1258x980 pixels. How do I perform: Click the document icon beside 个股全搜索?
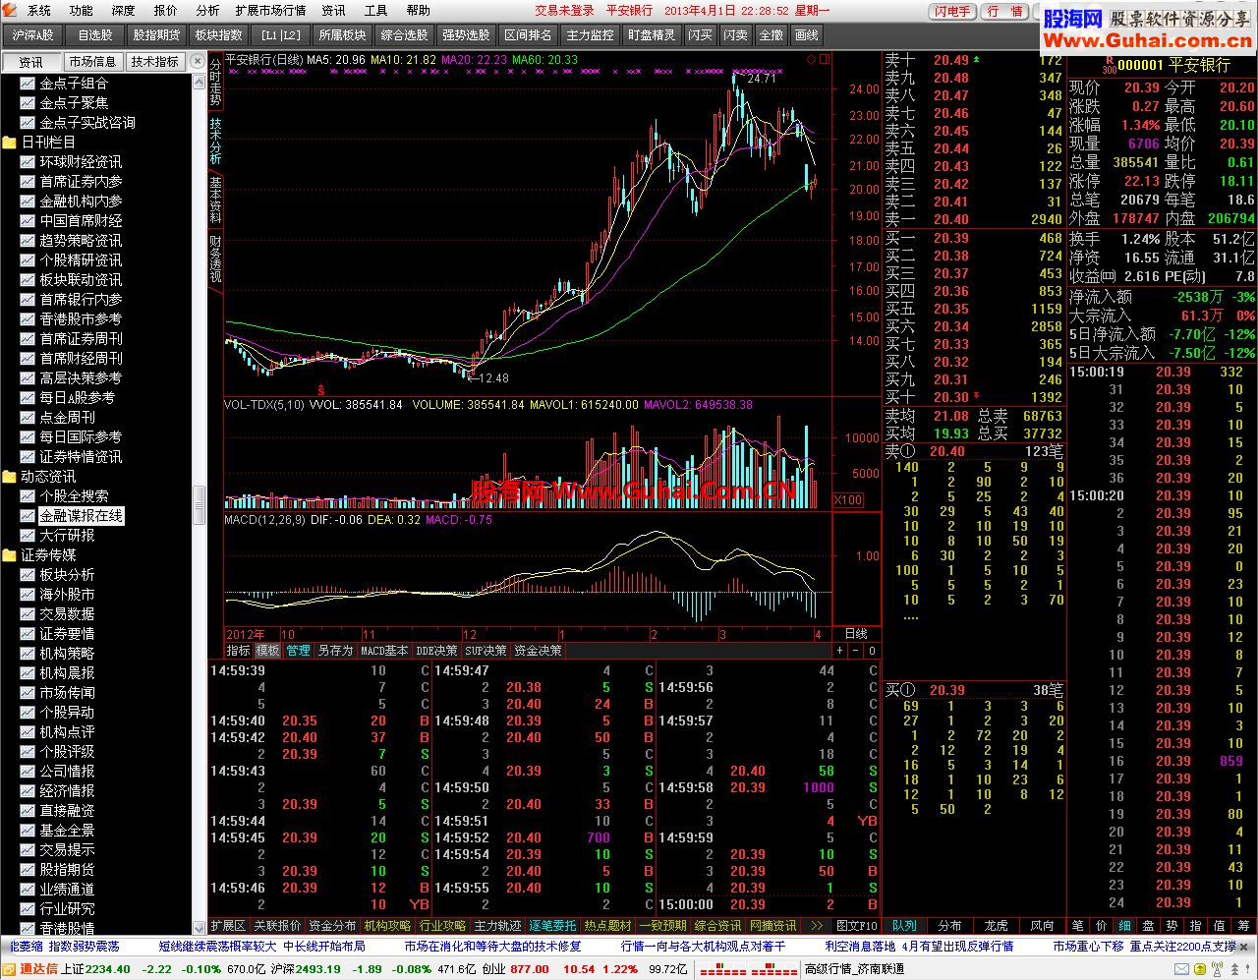tap(28, 496)
